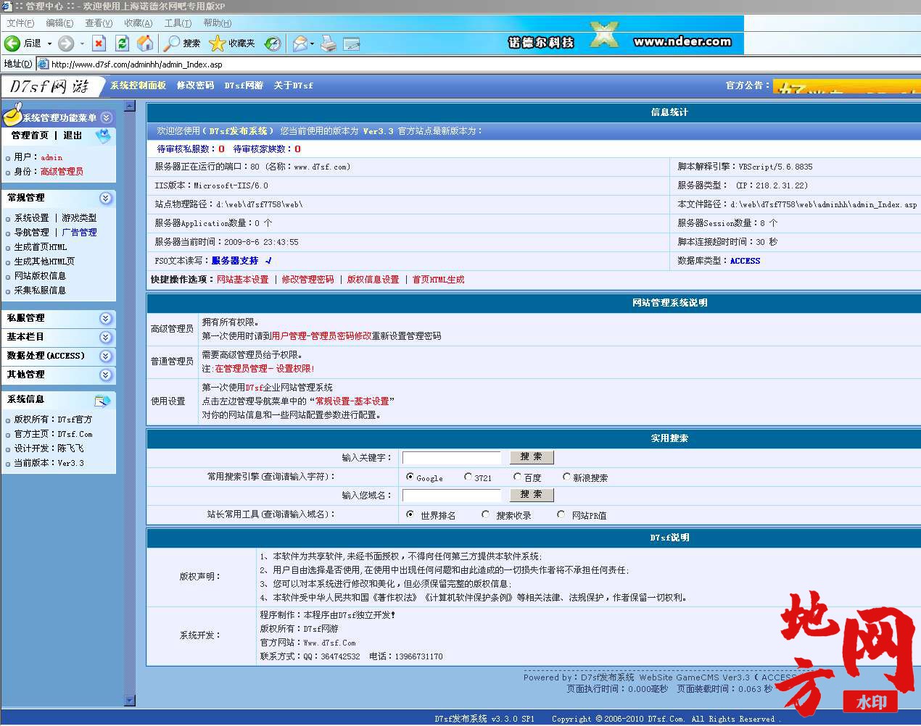Image resolution: width=921 pixels, height=726 pixels.
Task: Collapse the 常规管理 section chevron
Action: coord(106,198)
